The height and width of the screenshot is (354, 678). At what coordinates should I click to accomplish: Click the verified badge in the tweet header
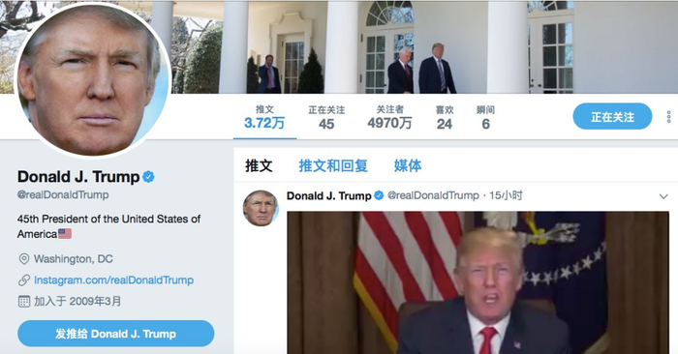(379, 195)
